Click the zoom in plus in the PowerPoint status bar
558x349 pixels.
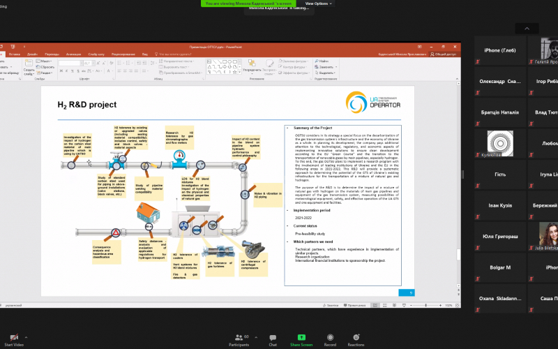(x=440, y=305)
